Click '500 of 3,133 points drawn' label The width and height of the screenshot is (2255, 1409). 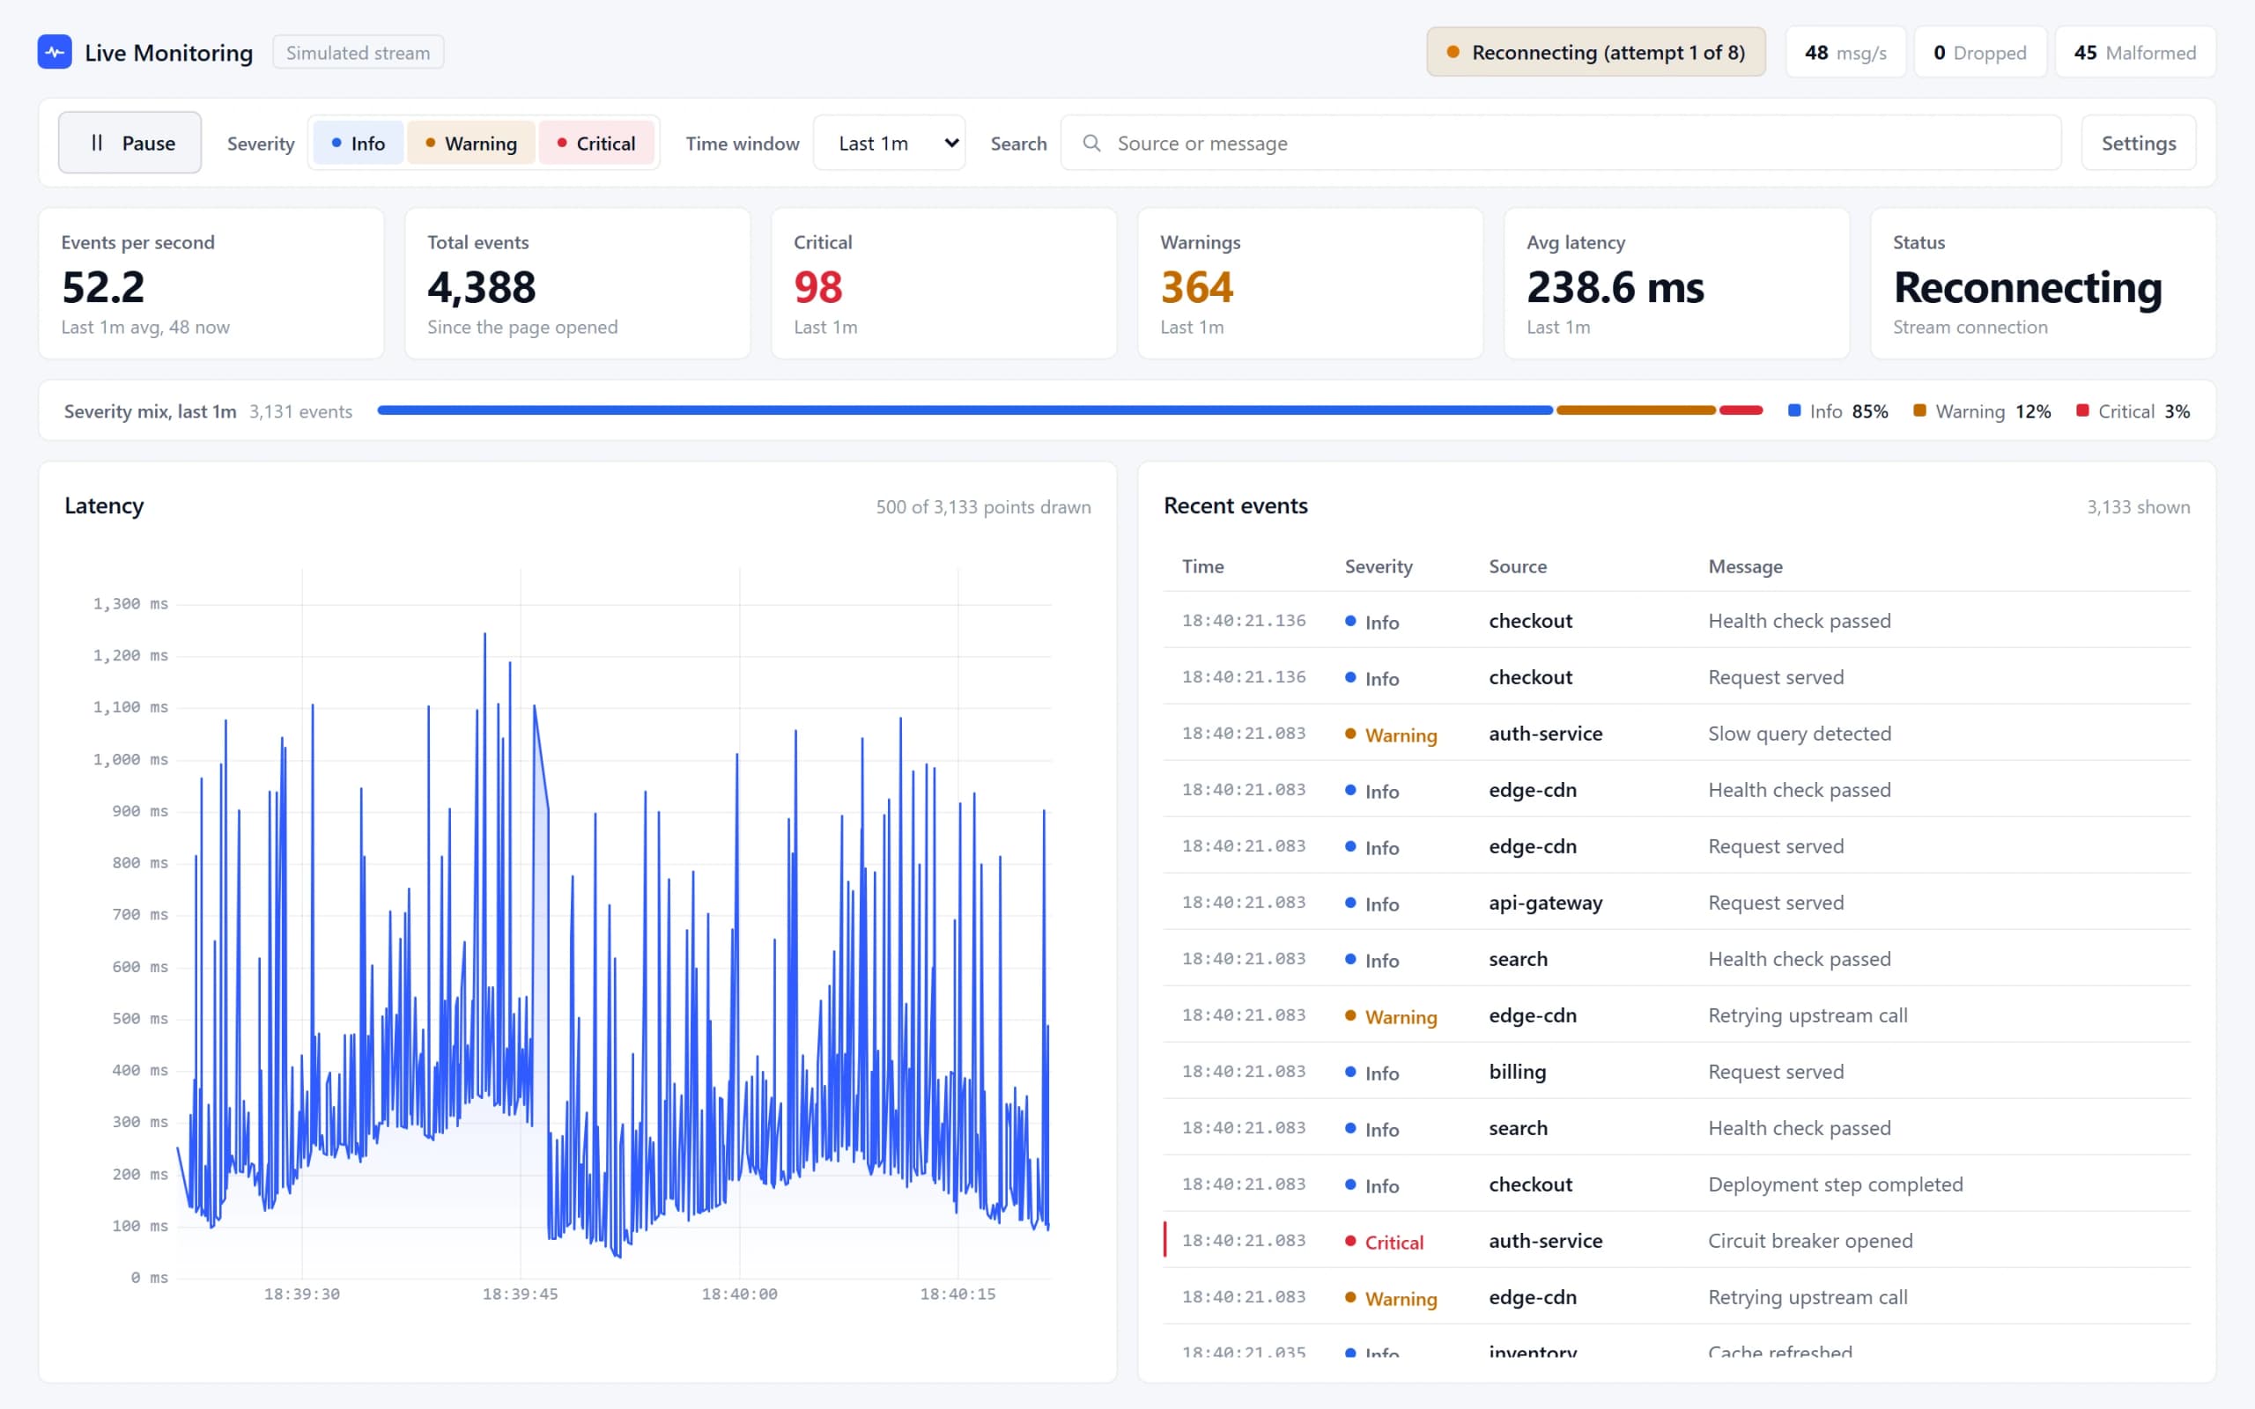[983, 507]
